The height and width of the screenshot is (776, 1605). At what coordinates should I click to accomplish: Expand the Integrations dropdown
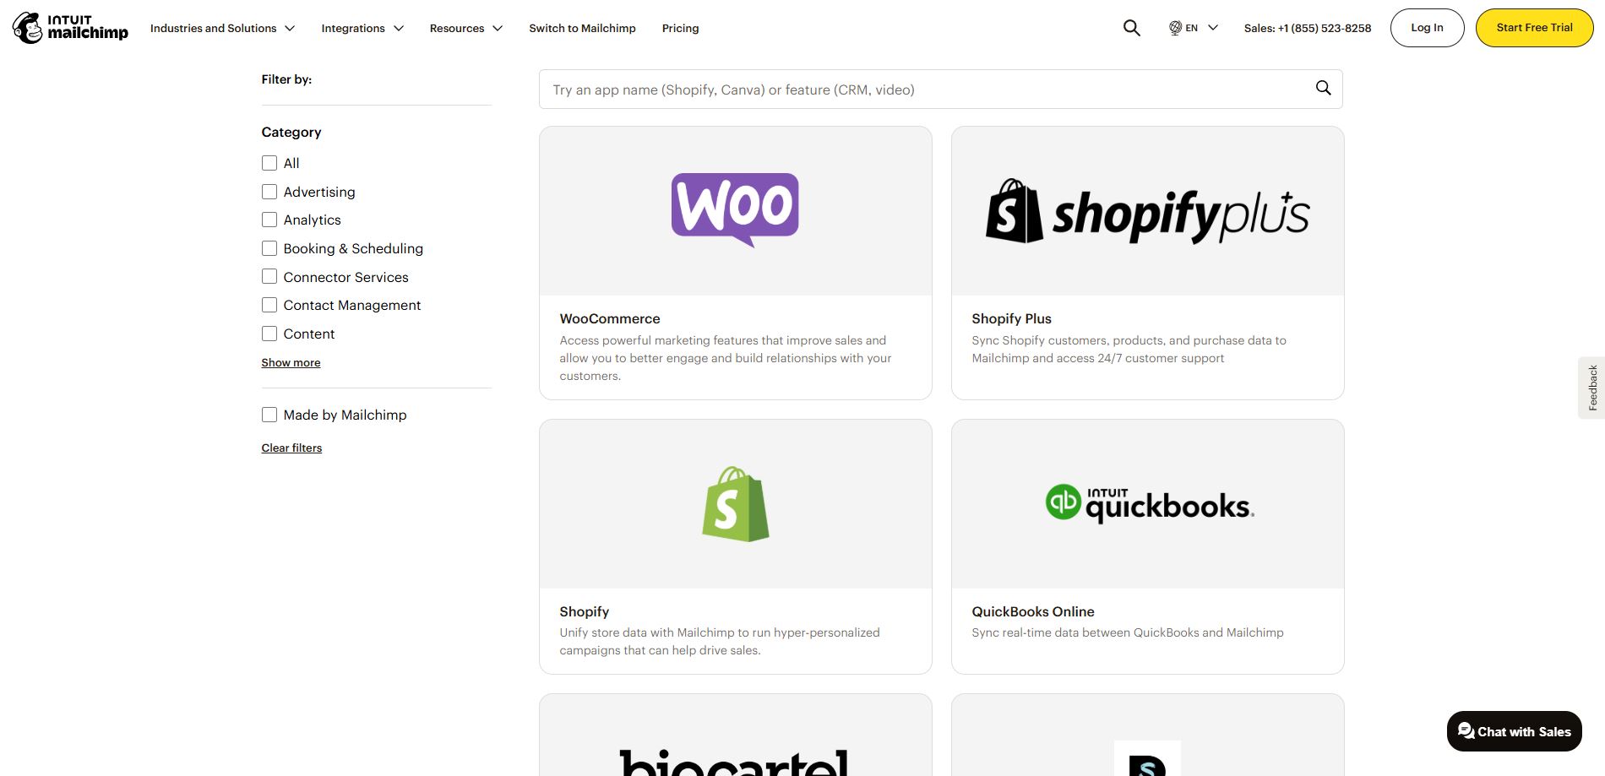(362, 28)
